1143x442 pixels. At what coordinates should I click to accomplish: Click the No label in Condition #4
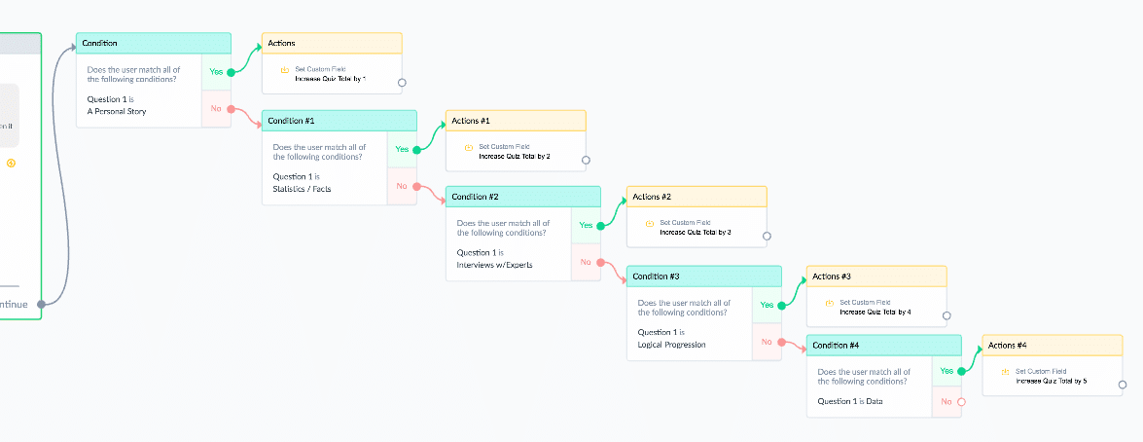[x=947, y=402]
